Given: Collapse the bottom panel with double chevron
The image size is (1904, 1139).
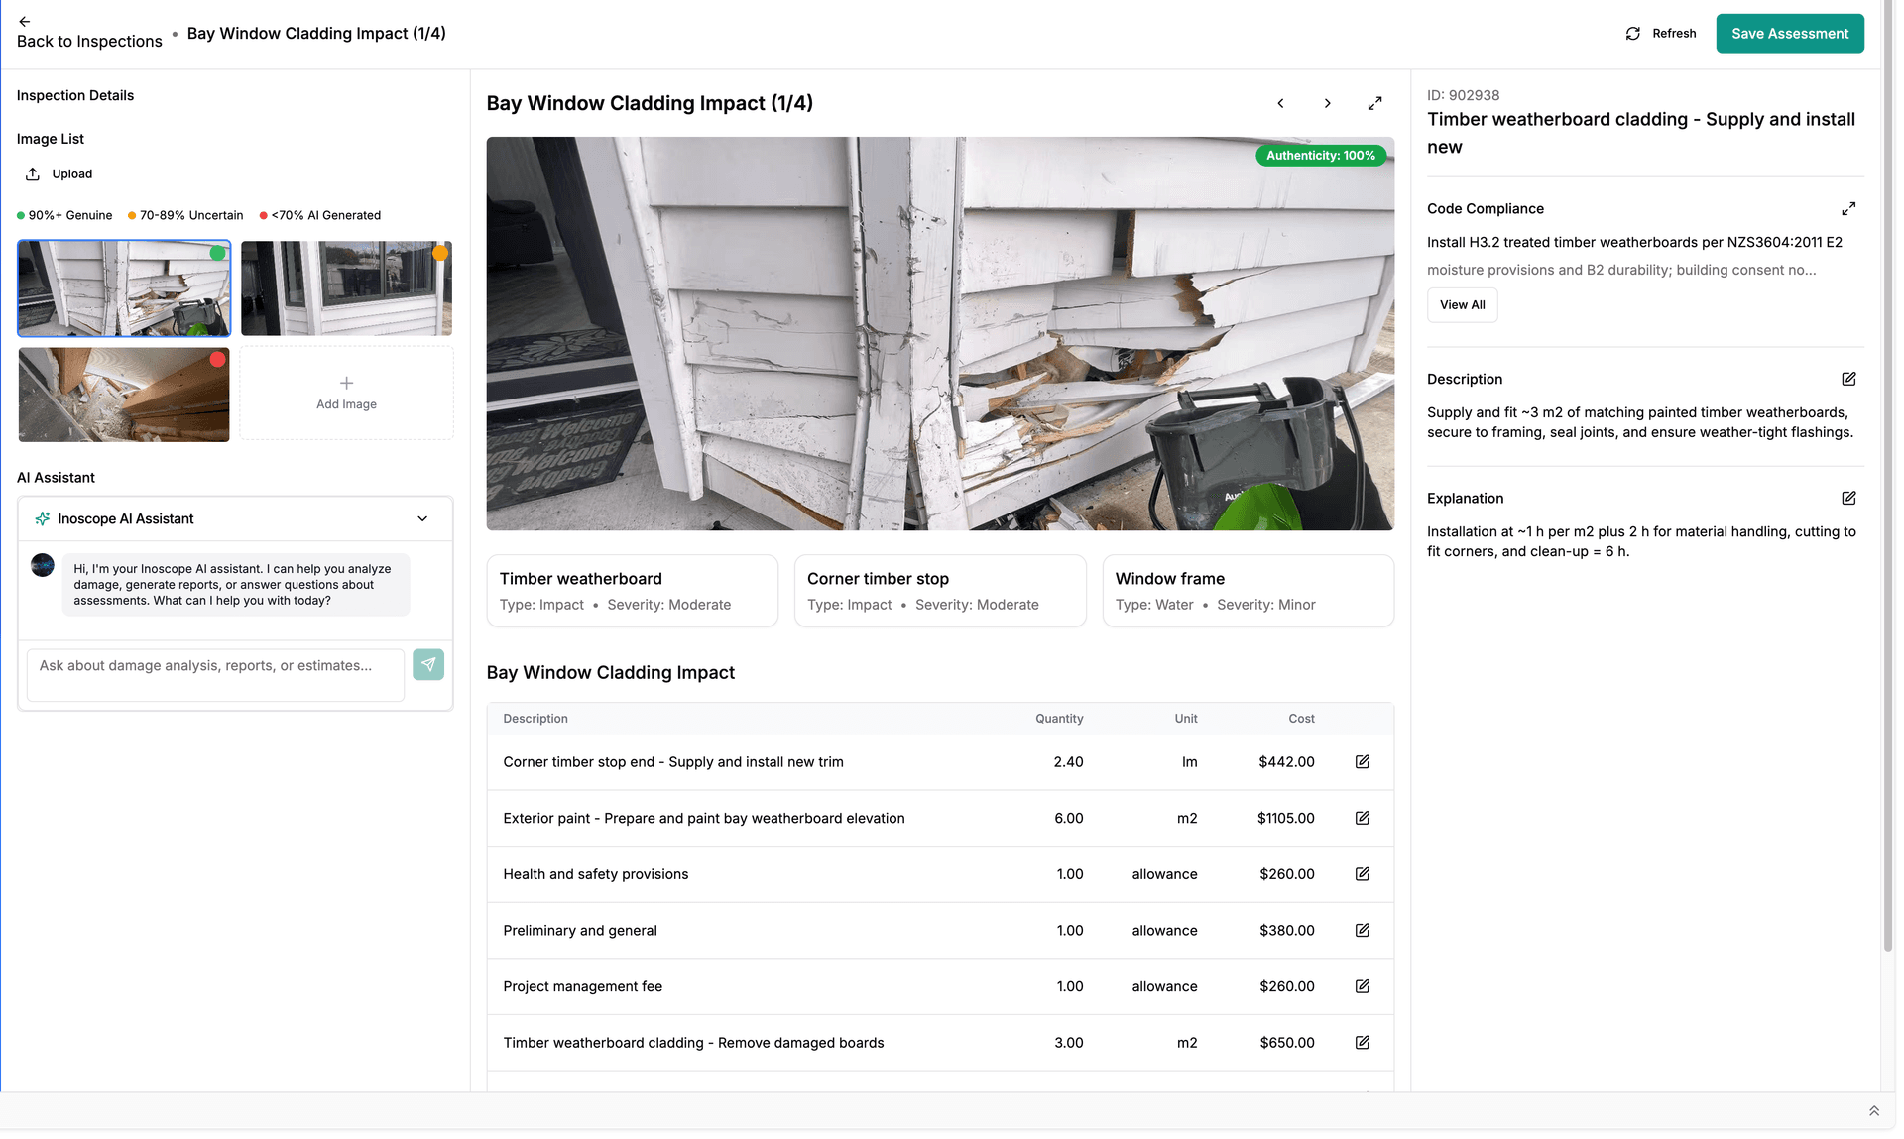Looking at the screenshot, I should click(1873, 1110).
